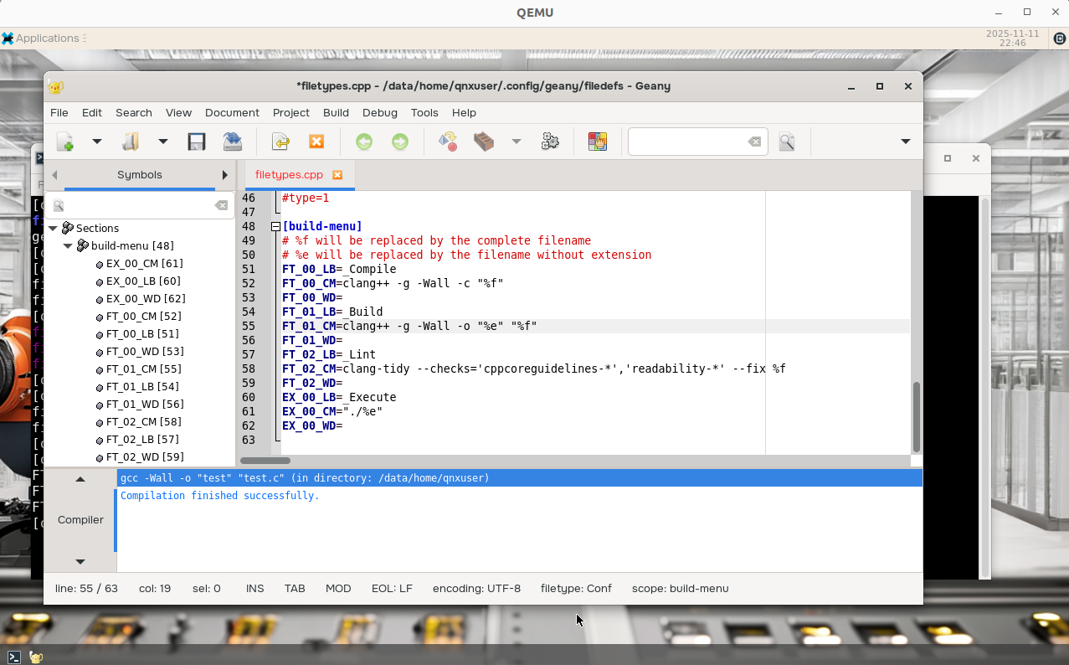Click the Save file floppy icon

[x=197, y=142]
